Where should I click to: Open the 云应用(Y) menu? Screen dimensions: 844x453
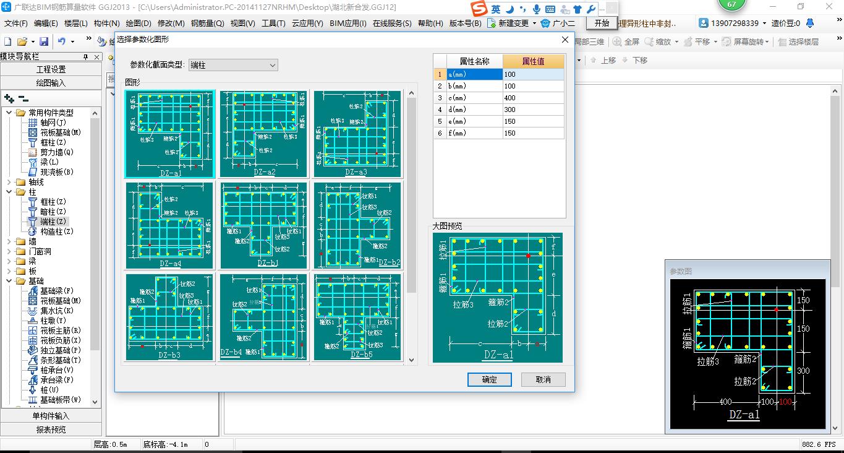[x=307, y=24]
